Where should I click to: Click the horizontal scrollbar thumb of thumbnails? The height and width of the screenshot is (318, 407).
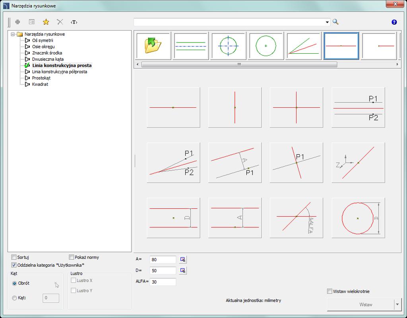pyautogui.click(x=239, y=64)
